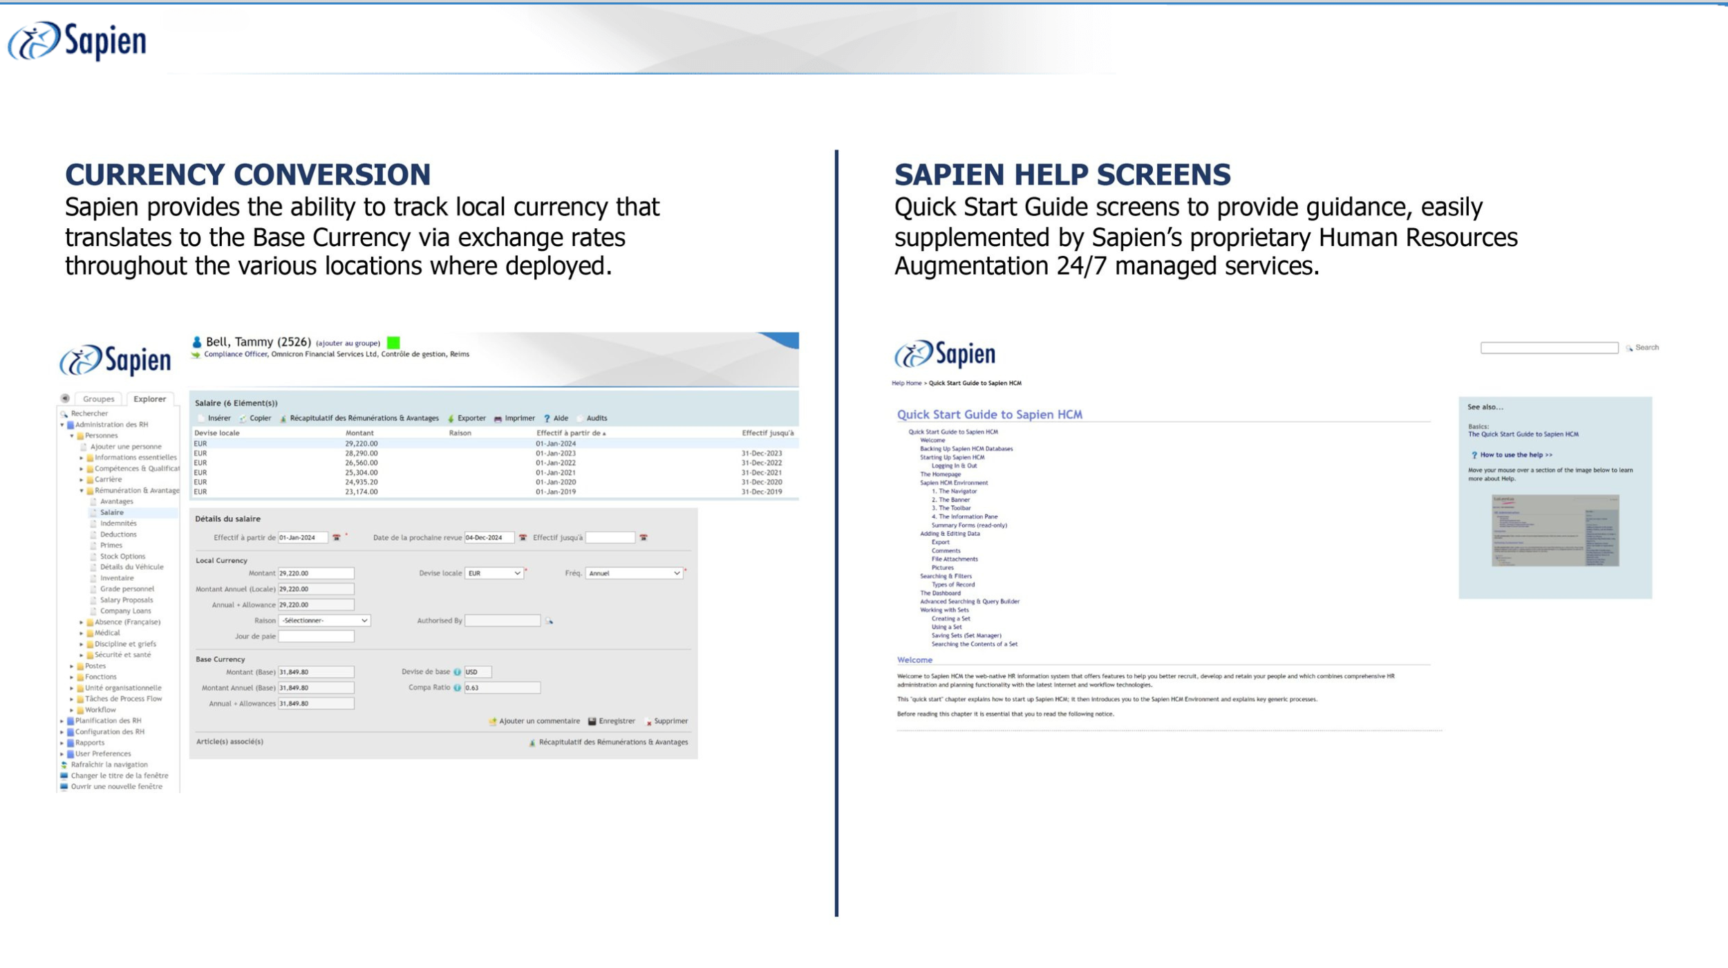Click the question mark beside How to use the help
Screen dimensions: 1728x968
click(1474, 455)
